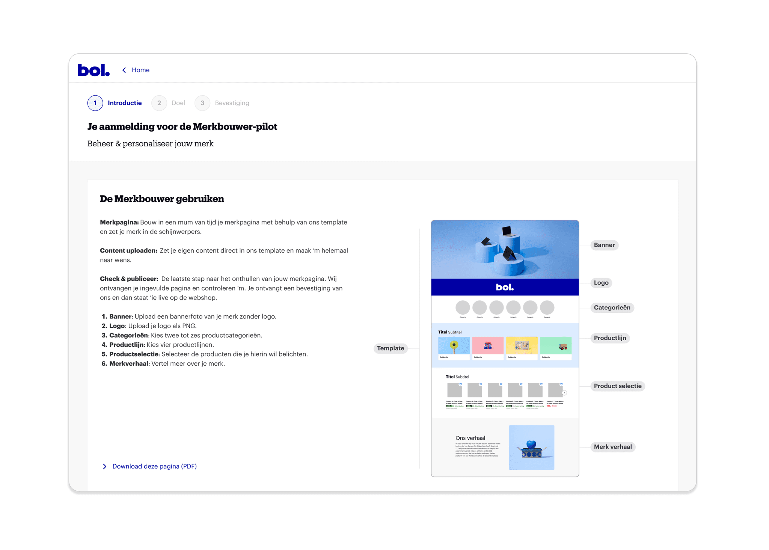Select step 1 Introductie circle
Viewport: 769px width, 550px height.
(95, 103)
